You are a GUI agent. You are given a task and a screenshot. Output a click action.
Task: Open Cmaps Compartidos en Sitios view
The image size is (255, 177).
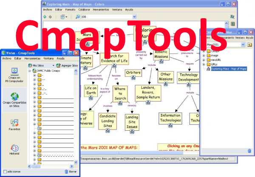(x=14, y=100)
